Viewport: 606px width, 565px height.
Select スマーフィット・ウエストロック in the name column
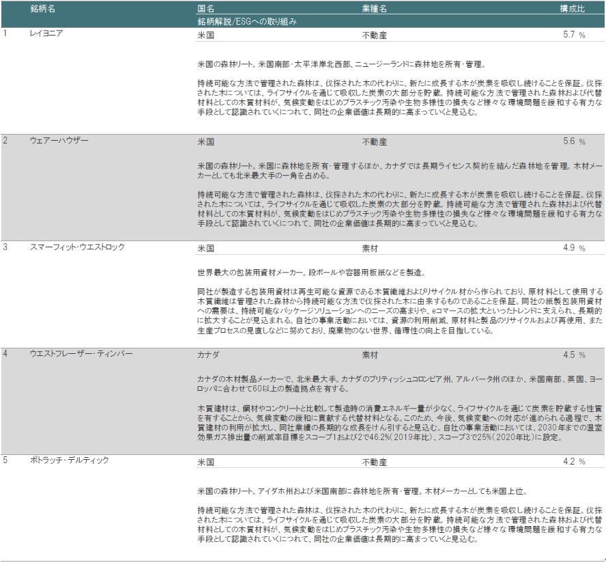click(77, 247)
